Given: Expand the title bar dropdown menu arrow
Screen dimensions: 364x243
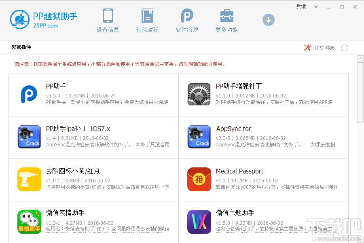Looking at the screenshot, I should pos(316,7).
